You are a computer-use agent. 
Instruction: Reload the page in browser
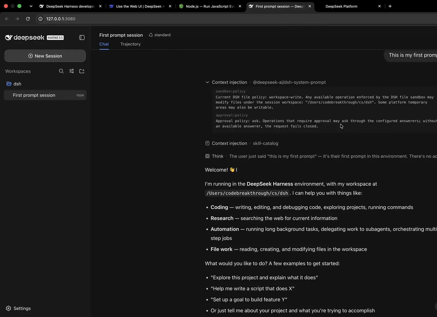click(28, 19)
